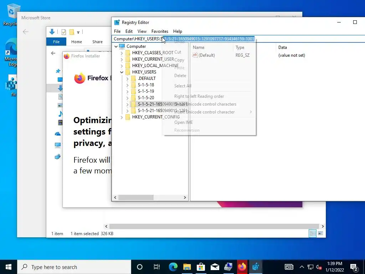The width and height of the screenshot is (365, 274).
Task: Open the Favorites menu in Registry Editor
Action: tap(160, 31)
